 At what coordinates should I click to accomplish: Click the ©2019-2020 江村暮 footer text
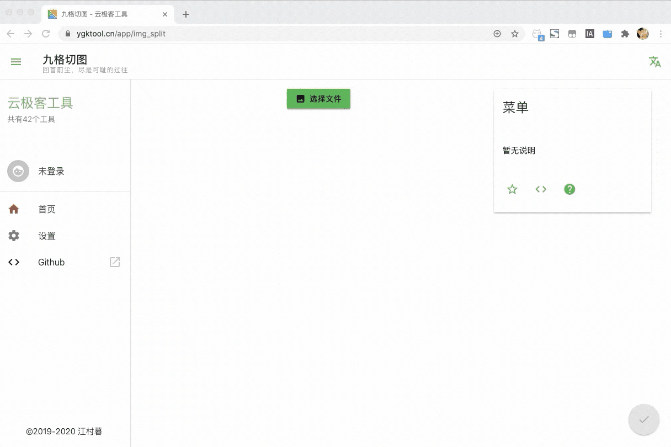(65, 432)
